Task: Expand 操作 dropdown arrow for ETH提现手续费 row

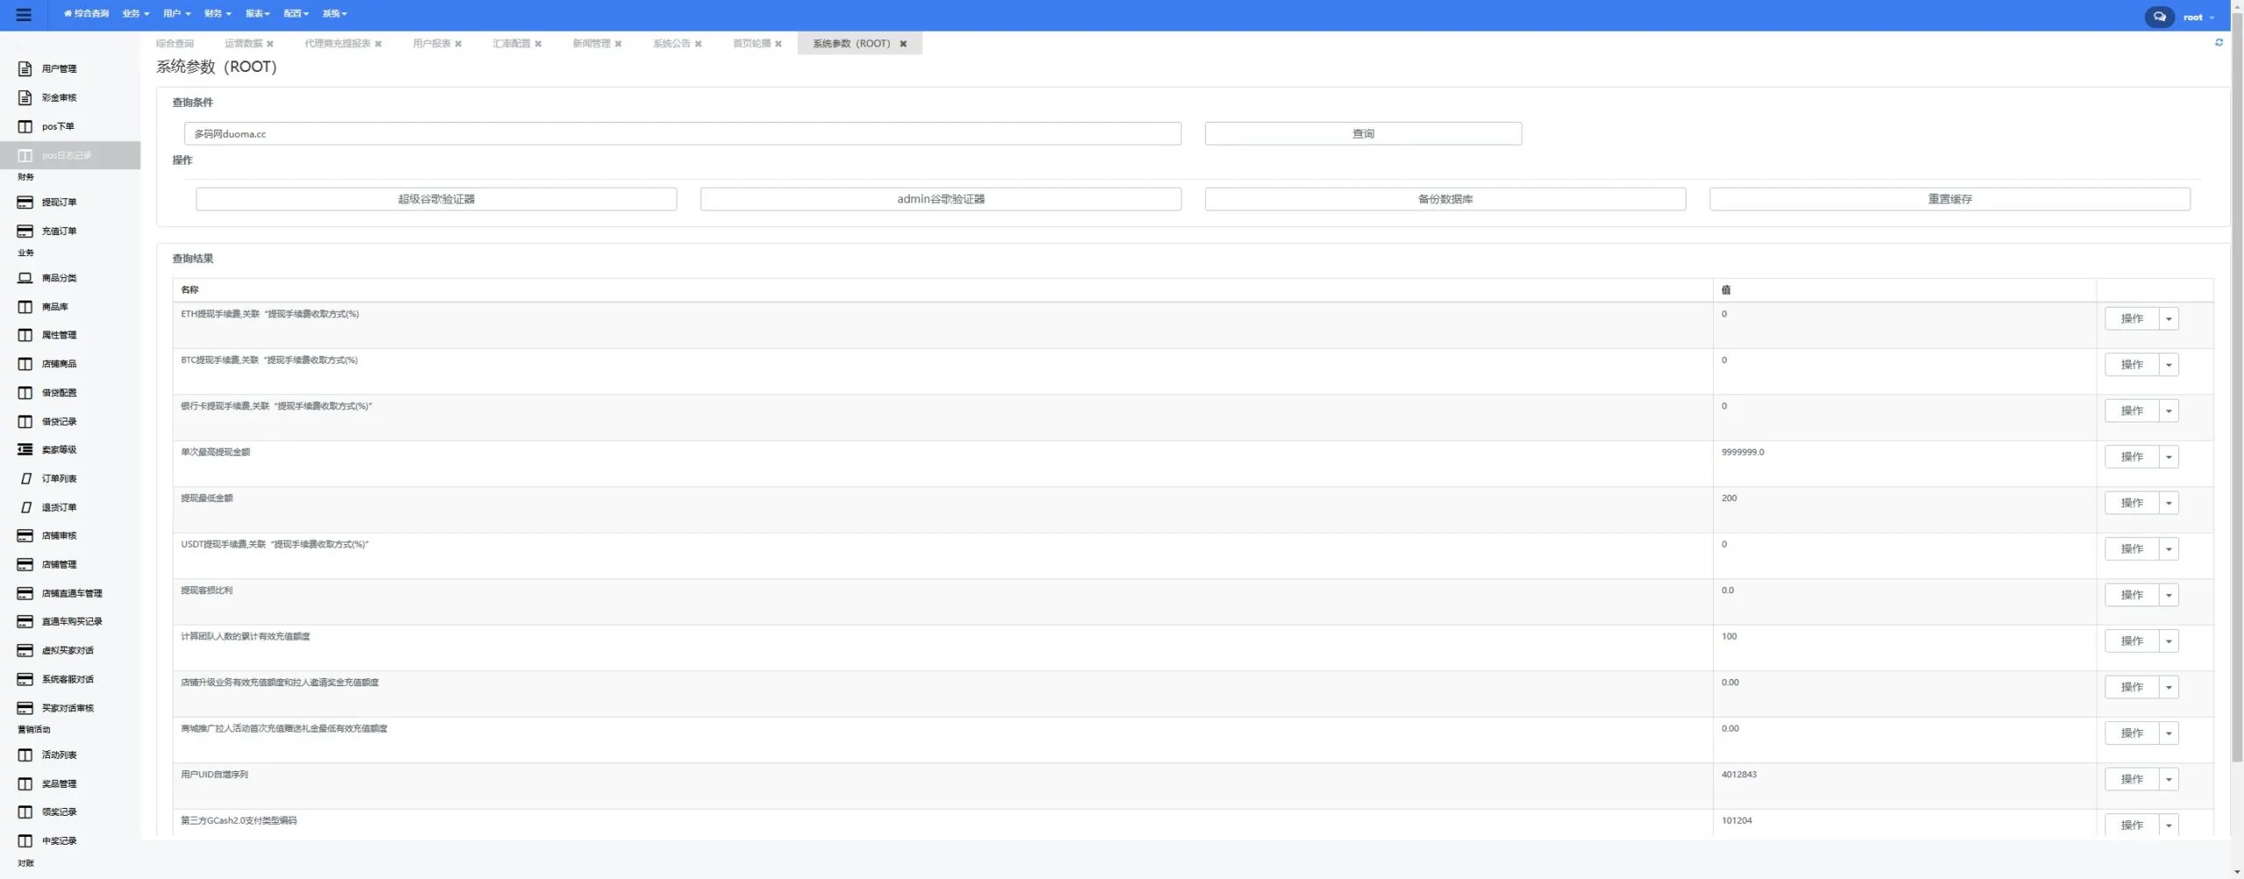Action: point(2169,319)
